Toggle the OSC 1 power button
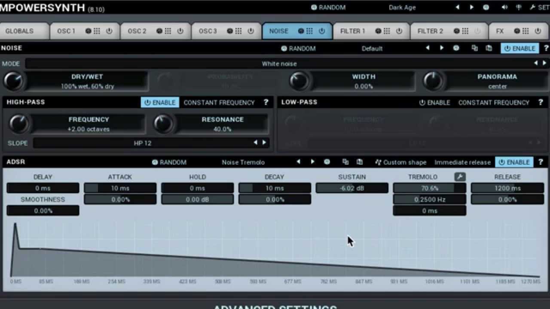 point(109,31)
